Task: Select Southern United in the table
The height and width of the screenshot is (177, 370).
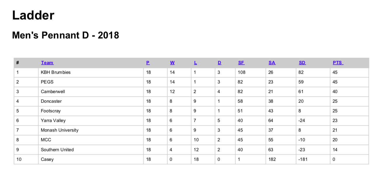Action: click(57, 150)
